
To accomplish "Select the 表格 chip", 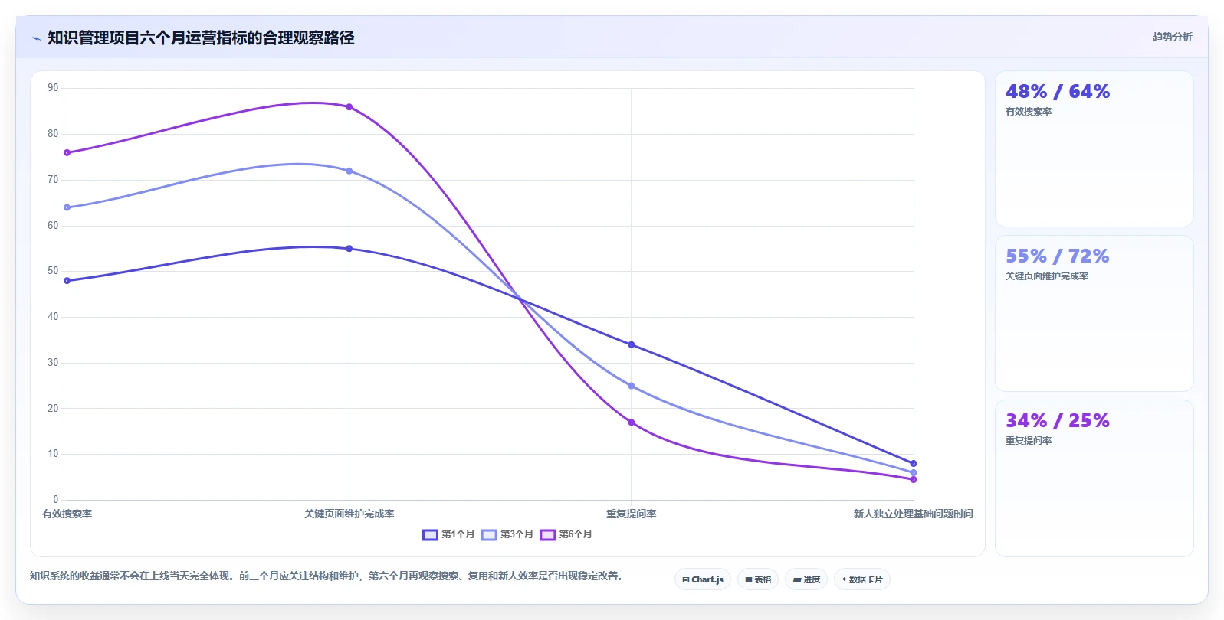I will click(x=758, y=579).
